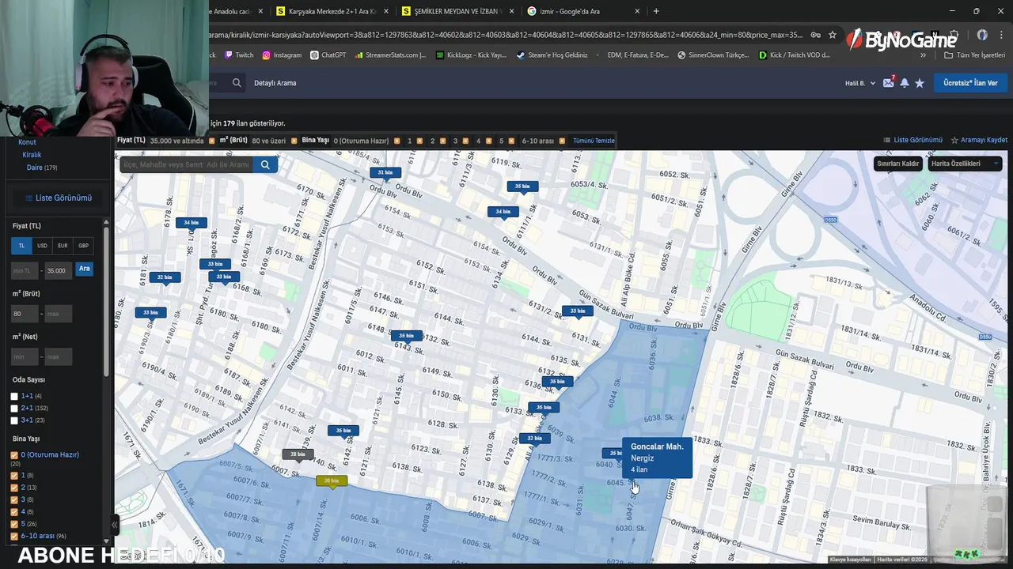Image resolution: width=1013 pixels, height=569 pixels.
Task: Open 'Liste Görünümü' link above the map
Action: (x=912, y=140)
